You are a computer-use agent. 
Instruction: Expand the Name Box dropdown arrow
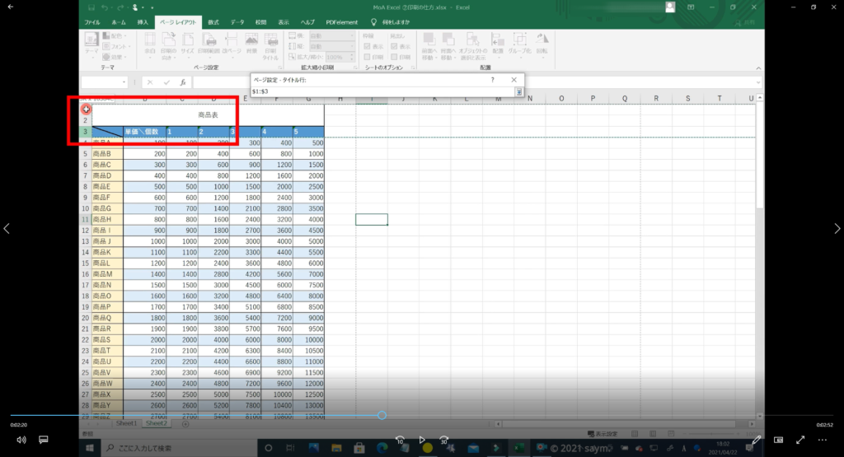click(124, 82)
